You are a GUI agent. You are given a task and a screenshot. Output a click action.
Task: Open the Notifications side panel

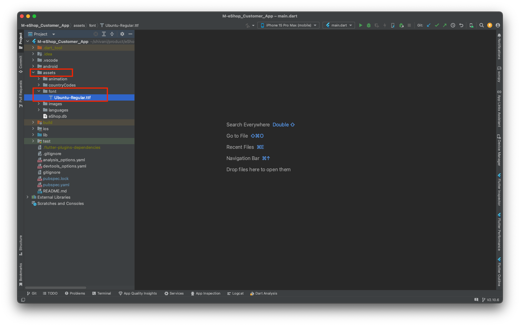(x=499, y=46)
